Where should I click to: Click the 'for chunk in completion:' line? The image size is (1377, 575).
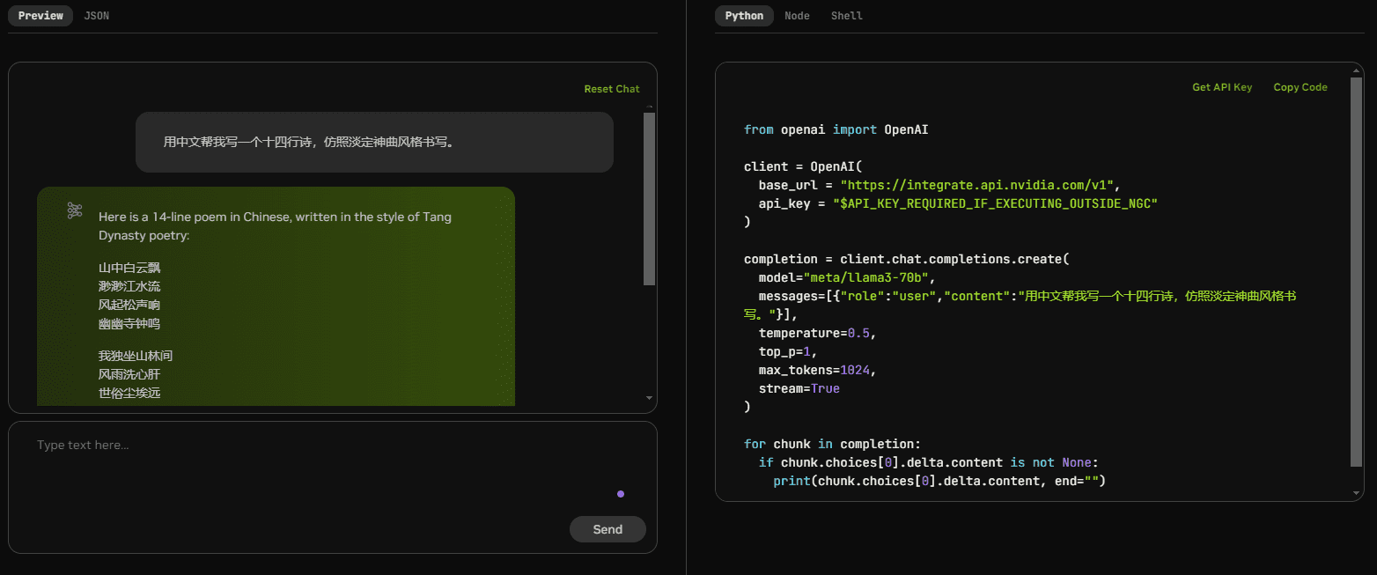point(832,444)
